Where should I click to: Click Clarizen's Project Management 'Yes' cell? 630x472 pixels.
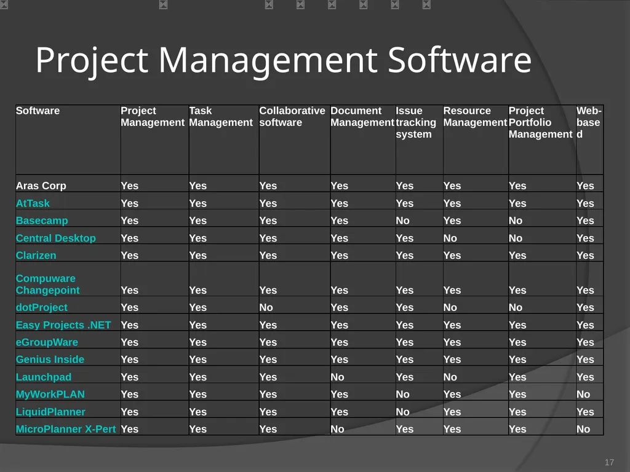[x=154, y=253]
